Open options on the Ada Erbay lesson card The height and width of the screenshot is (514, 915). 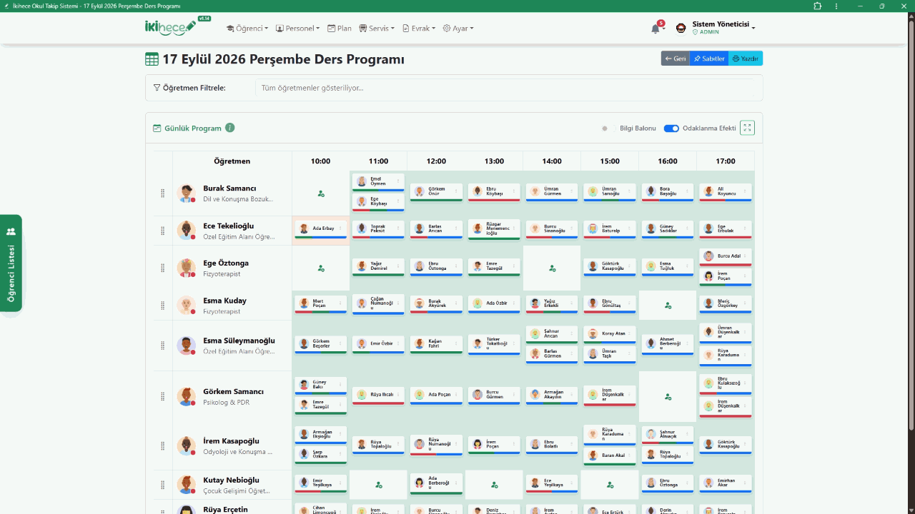340,228
